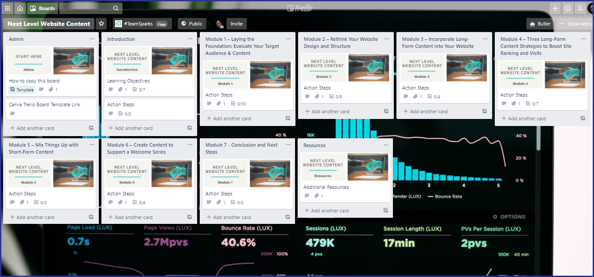Click the Invite button

coord(237,24)
